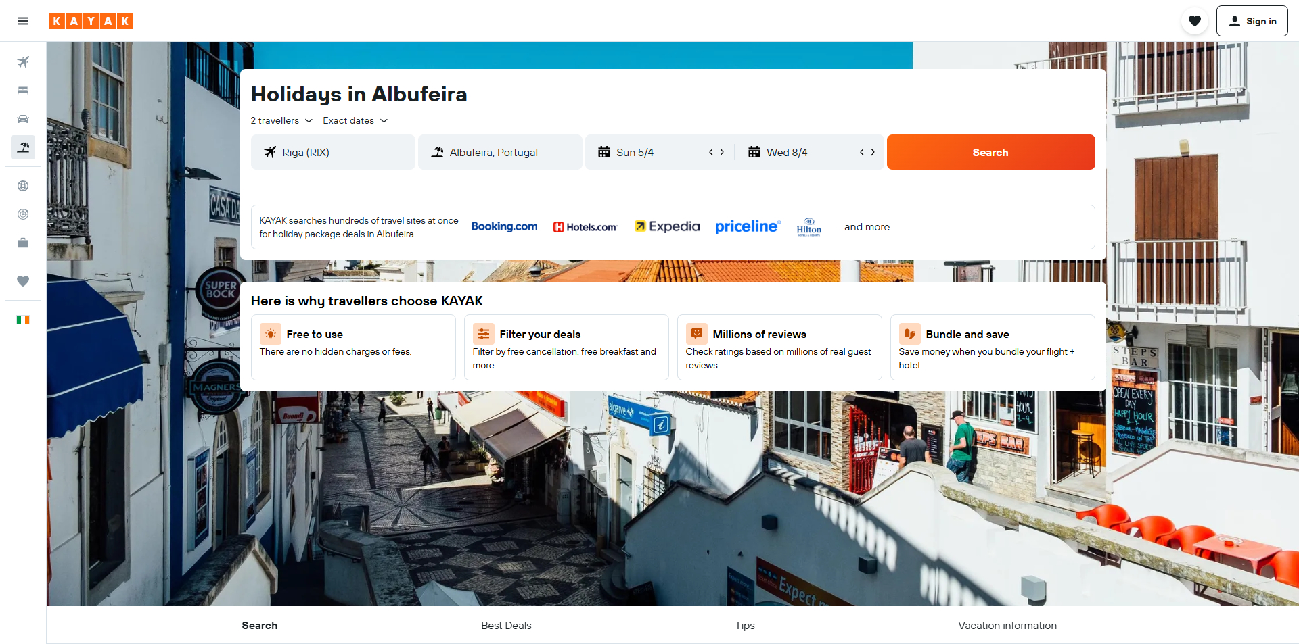The width and height of the screenshot is (1299, 644).
Task: Move the Wed 8/4 return date back
Action: tap(862, 152)
